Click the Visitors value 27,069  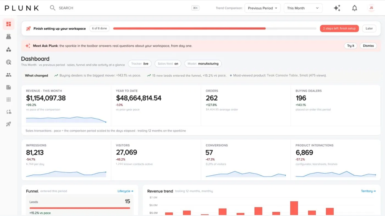pos(127,152)
